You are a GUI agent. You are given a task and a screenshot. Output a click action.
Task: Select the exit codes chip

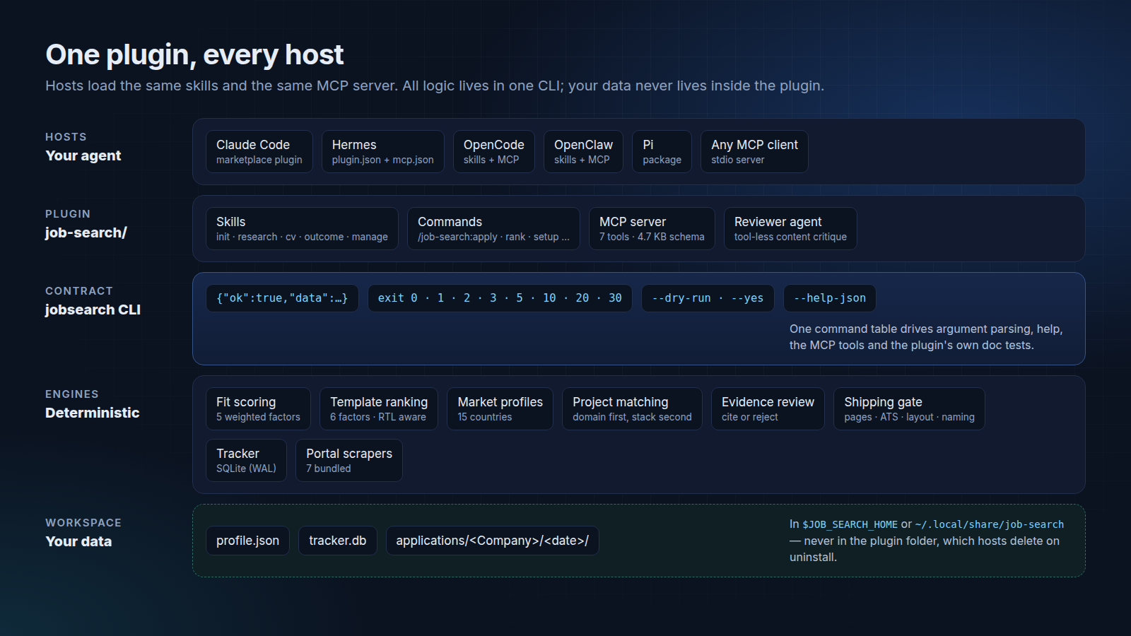tap(500, 298)
